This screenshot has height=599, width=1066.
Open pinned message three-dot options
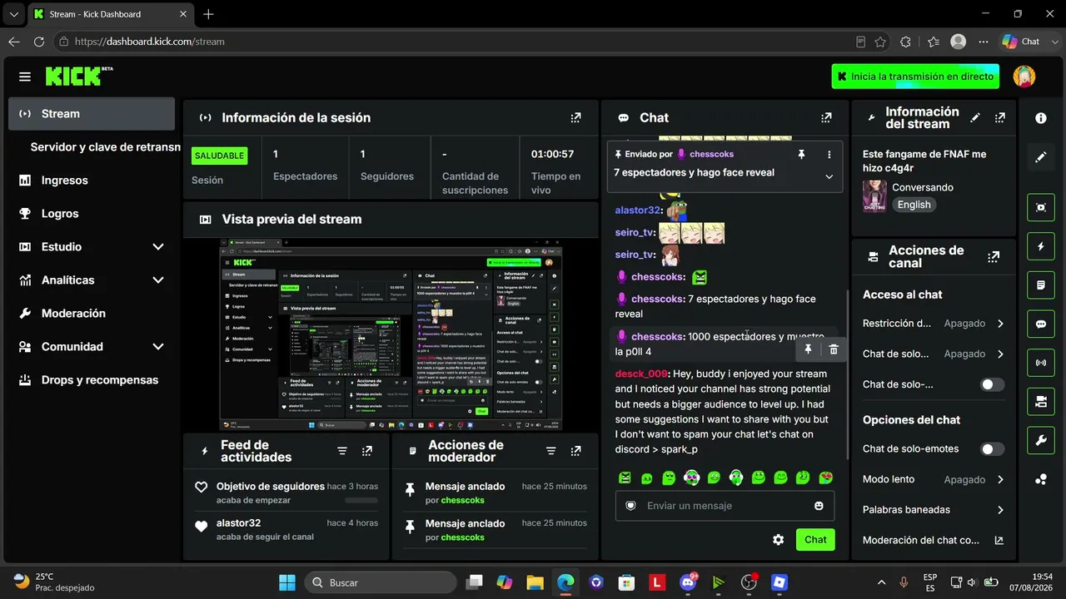pos(829,155)
